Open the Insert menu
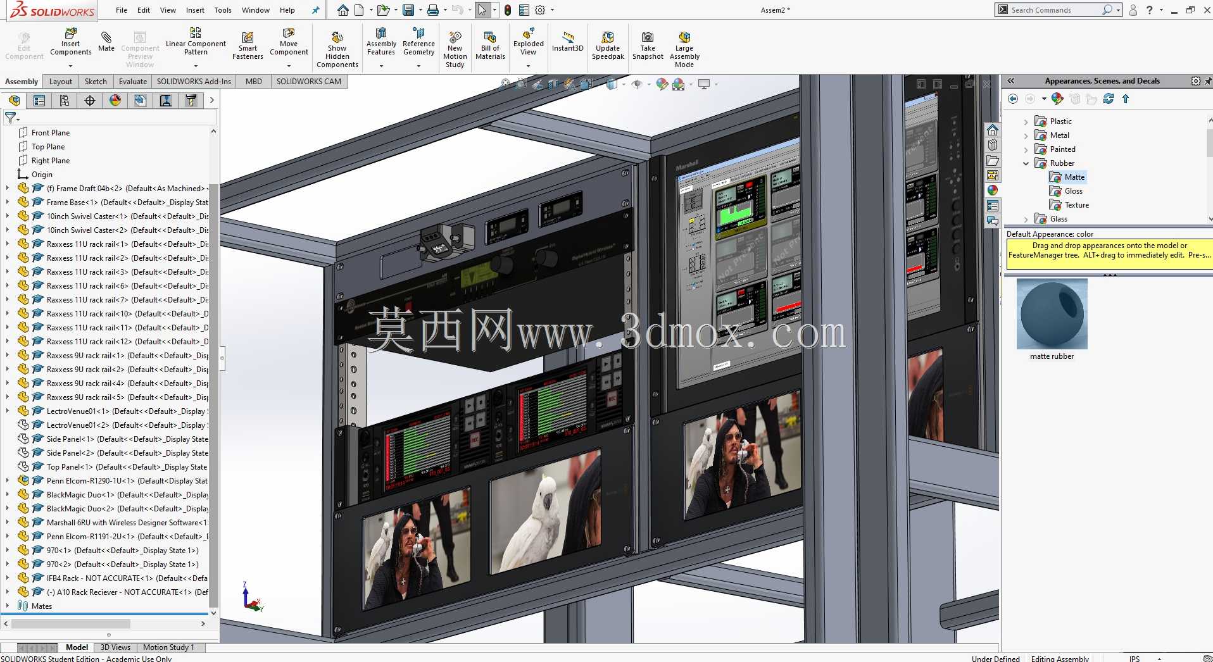Image resolution: width=1213 pixels, height=662 pixels. tap(195, 10)
